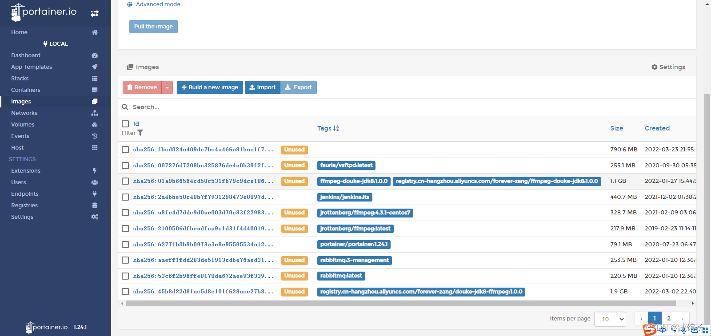Screen dimensions: 711x336
Task: Click the rabbitmq:latest tag label
Action: [341, 276]
